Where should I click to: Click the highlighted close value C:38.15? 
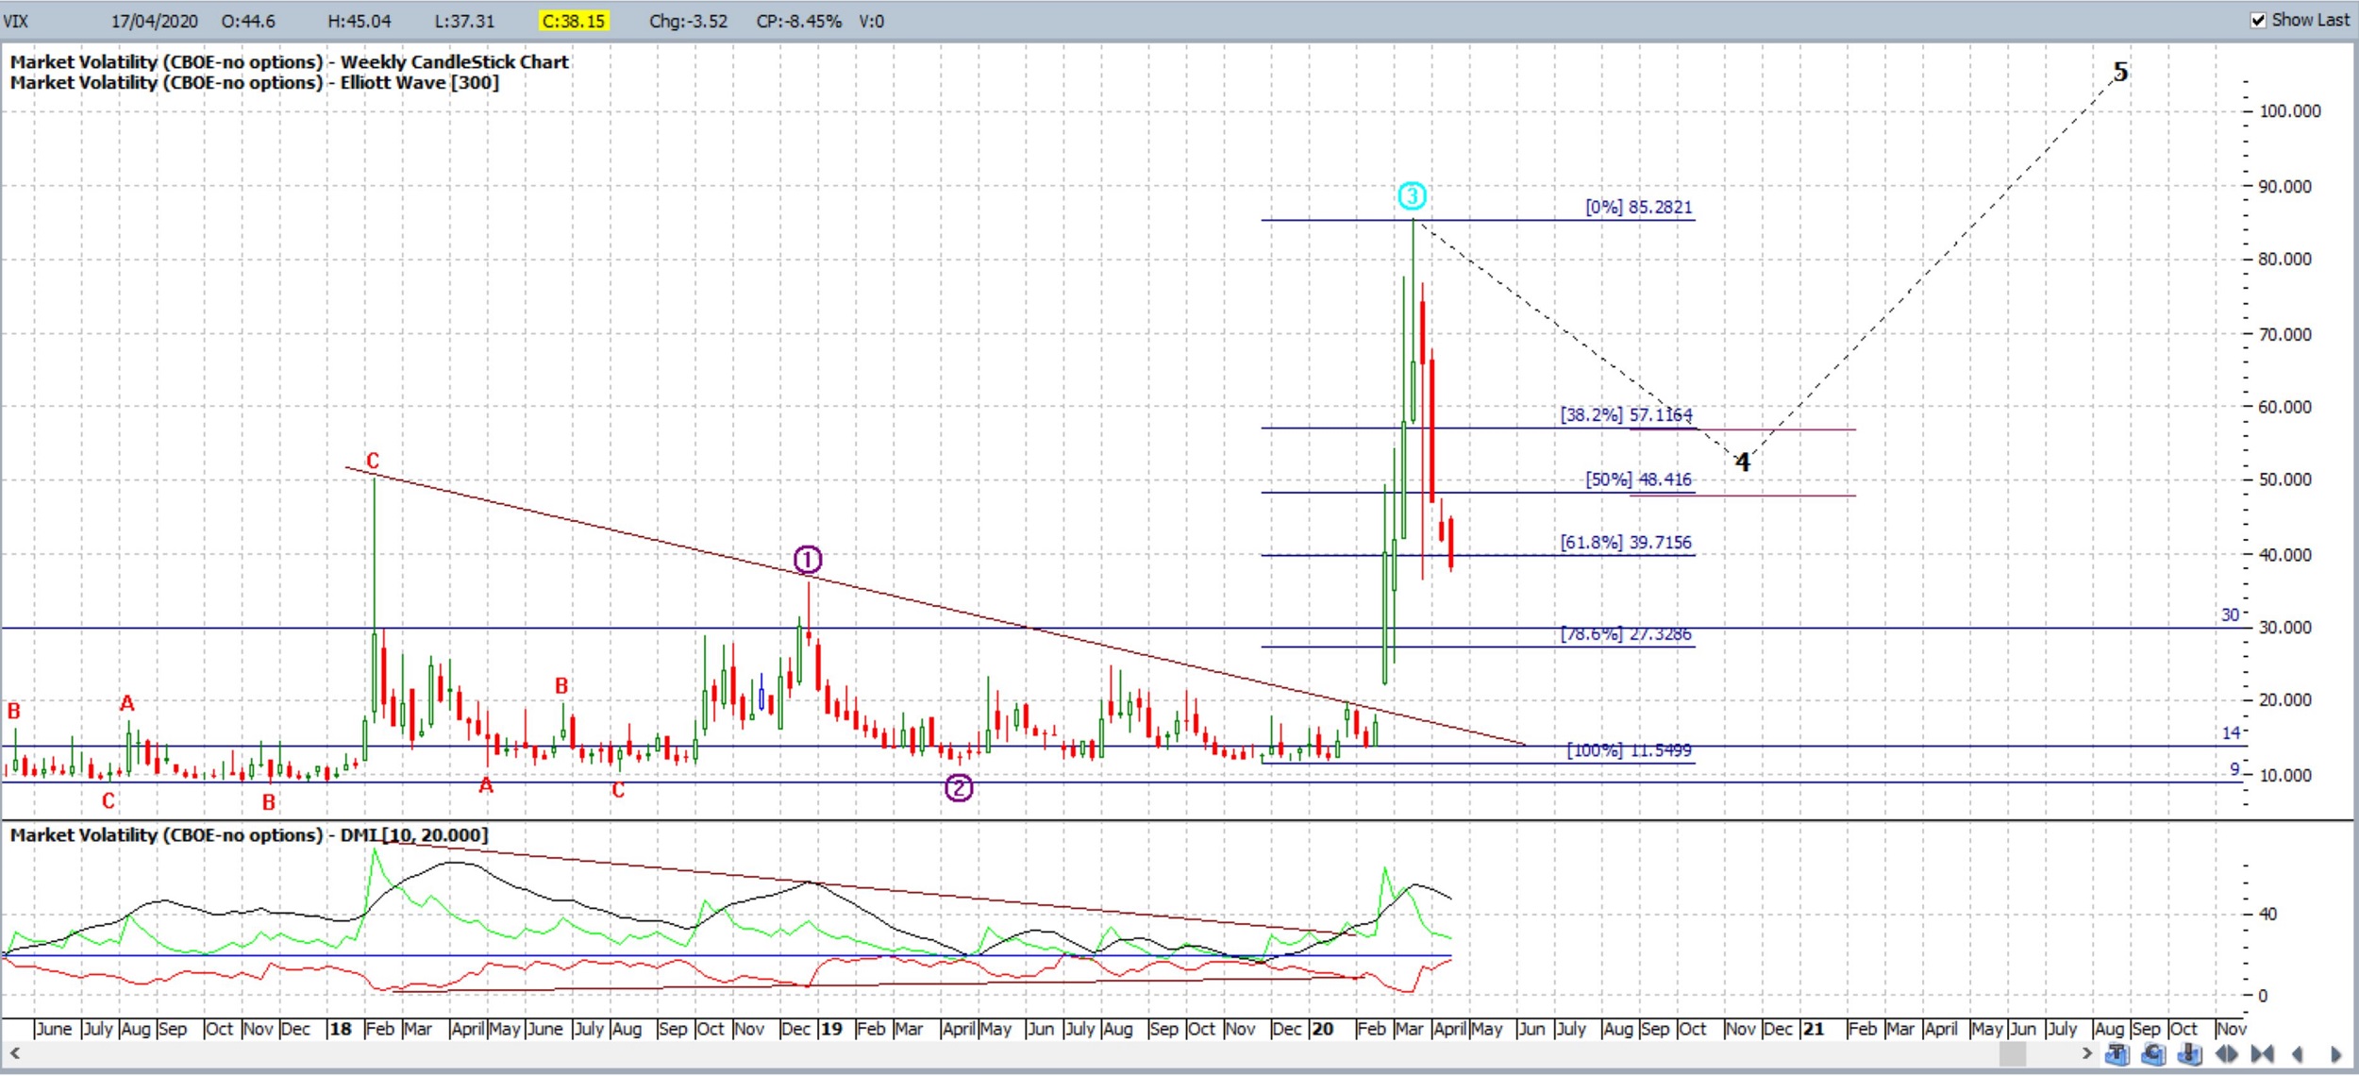(574, 21)
